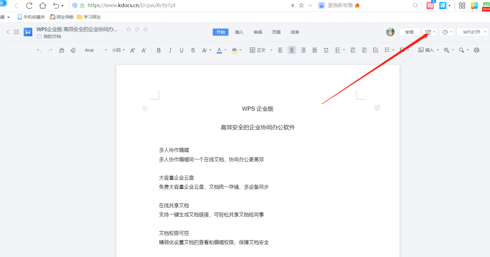The image size is (490, 257).
Task: Click the document title WPS企业版 高效安全的企业协同办...
Action: pos(77,29)
